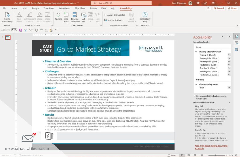Viewport: 240px width, 157px height.
Task: Click the Undo arrow icon
Action: [30, 30]
